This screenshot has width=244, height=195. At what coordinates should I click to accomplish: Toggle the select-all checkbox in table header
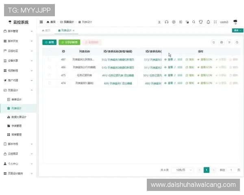point(49,51)
